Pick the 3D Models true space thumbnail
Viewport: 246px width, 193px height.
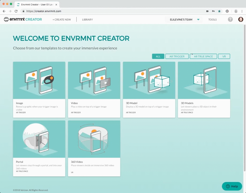pos(204,80)
